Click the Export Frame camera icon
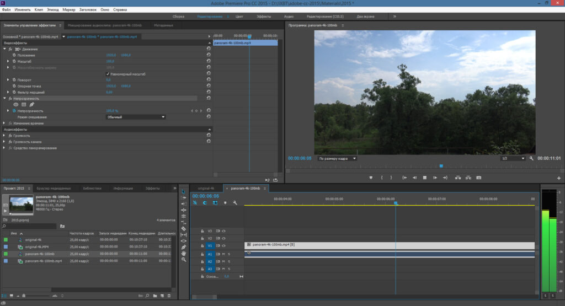565x306 pixels. tap(478, 178)
